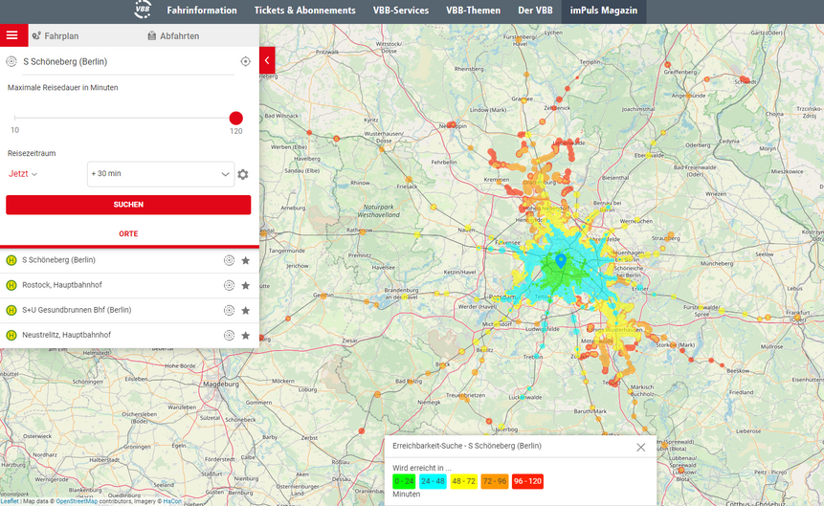824x506 pixels.
Task: Click the VBB logo in header
Action: [143, 10]
